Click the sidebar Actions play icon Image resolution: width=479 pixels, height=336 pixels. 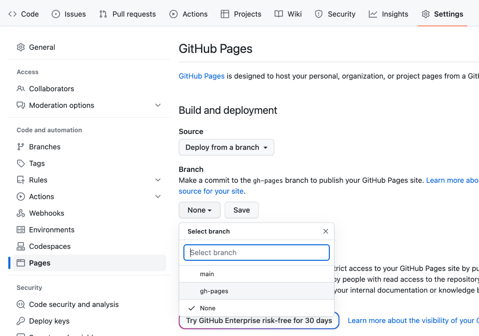click(21, 197)
